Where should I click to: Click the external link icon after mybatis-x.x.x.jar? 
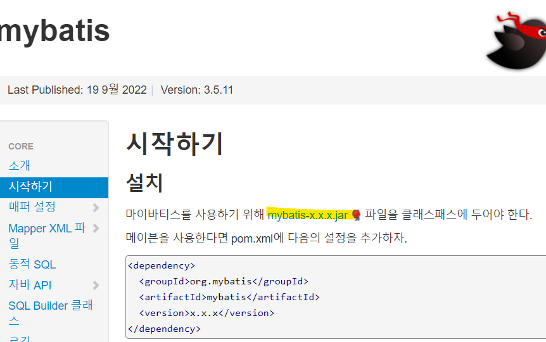click(356, 215)
